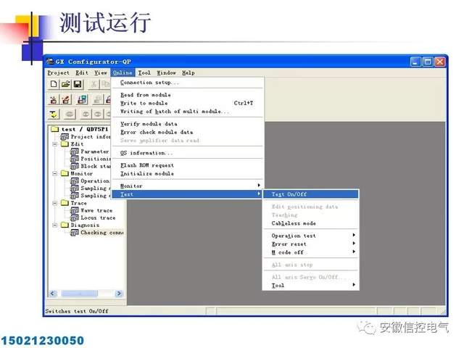Select the Locus trace label

point(98,217)
